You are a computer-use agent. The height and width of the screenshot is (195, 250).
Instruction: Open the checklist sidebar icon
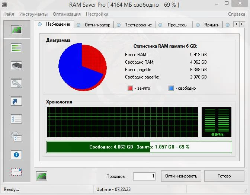point(16,119)
